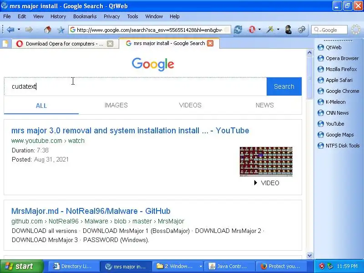
Task: Open the back history dropdown arrow
Action: pyautogui.click(x=19, y=30)
